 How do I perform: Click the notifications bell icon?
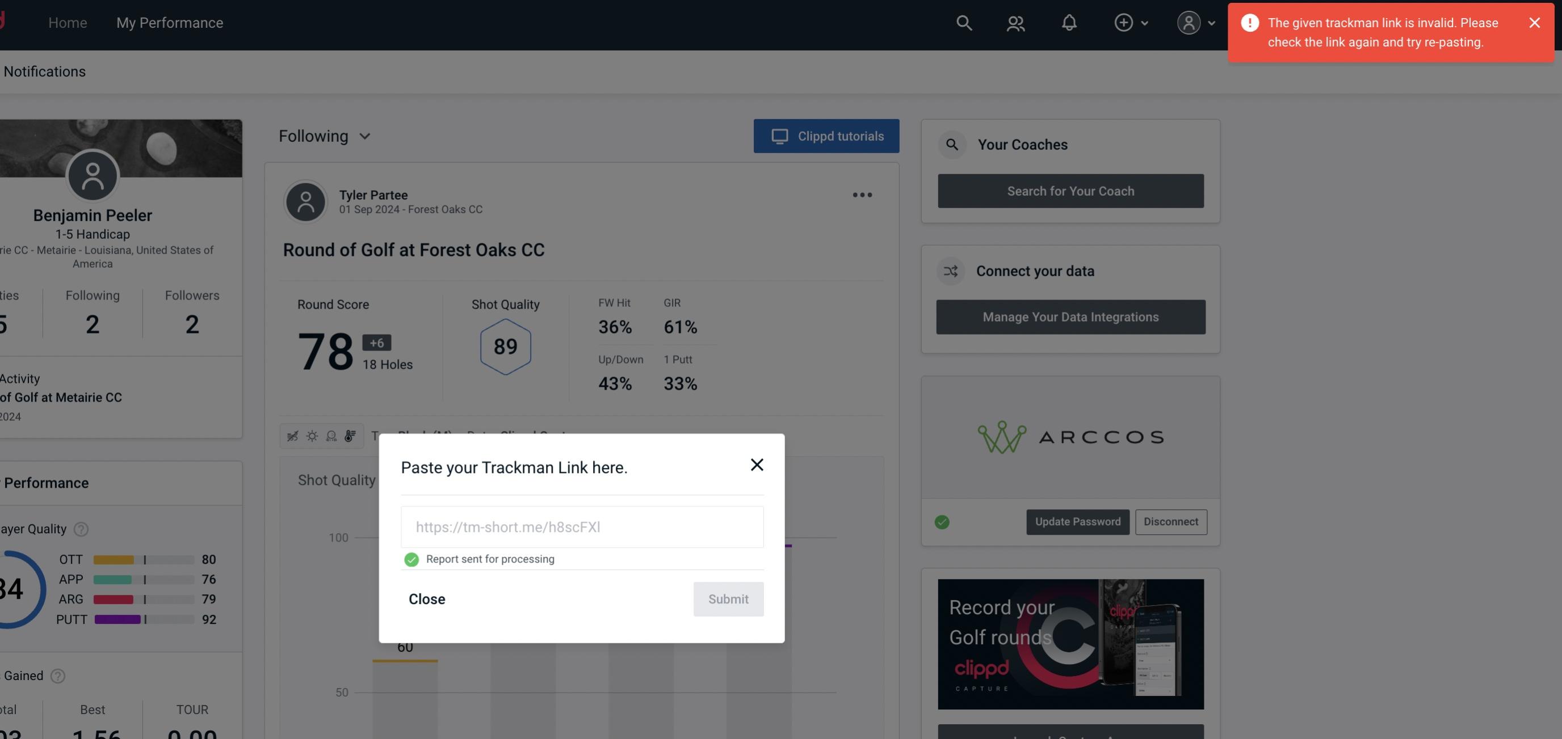tap(1070, 22)
